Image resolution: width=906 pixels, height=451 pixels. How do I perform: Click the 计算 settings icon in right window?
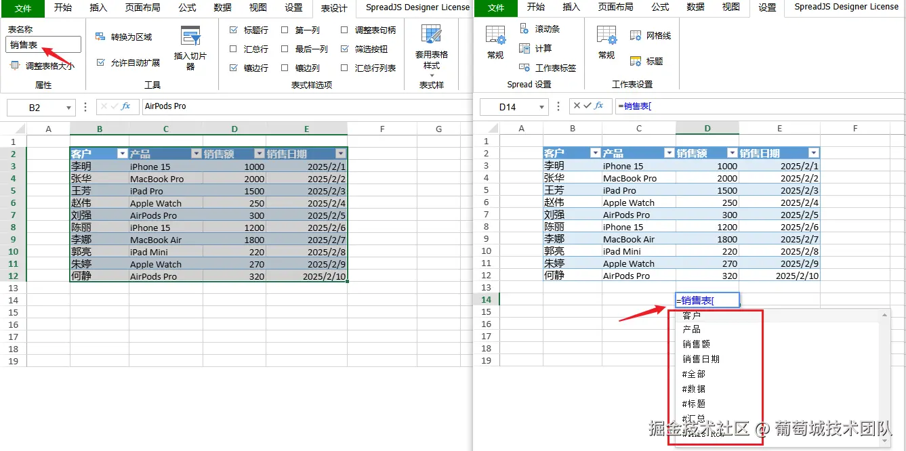click(x=524, y=48)
